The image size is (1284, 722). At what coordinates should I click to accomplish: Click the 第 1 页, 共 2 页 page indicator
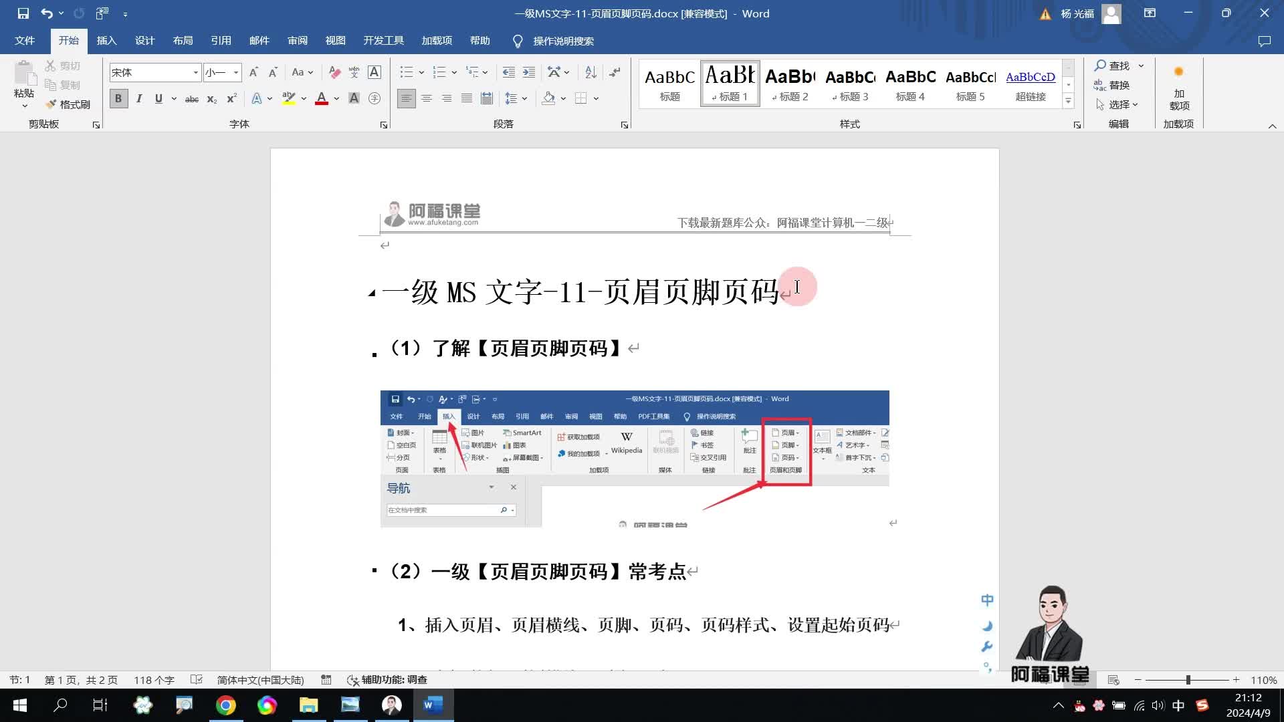[81, 680]
